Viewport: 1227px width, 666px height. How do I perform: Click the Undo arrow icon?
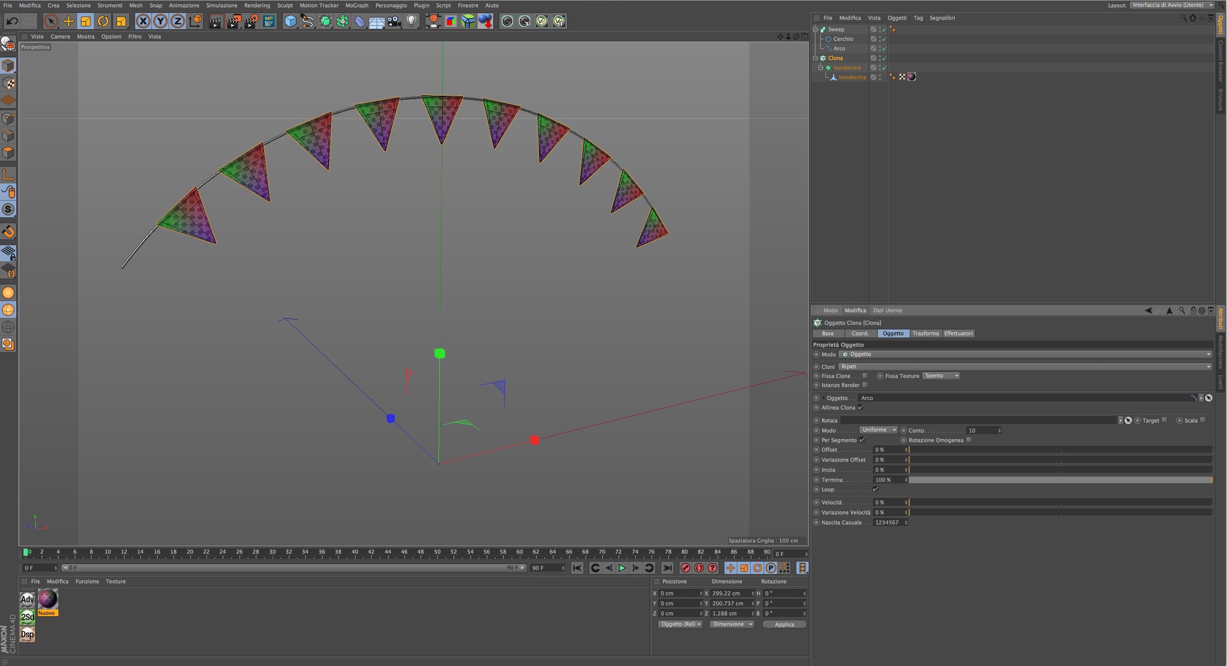[x=12, y=21]
